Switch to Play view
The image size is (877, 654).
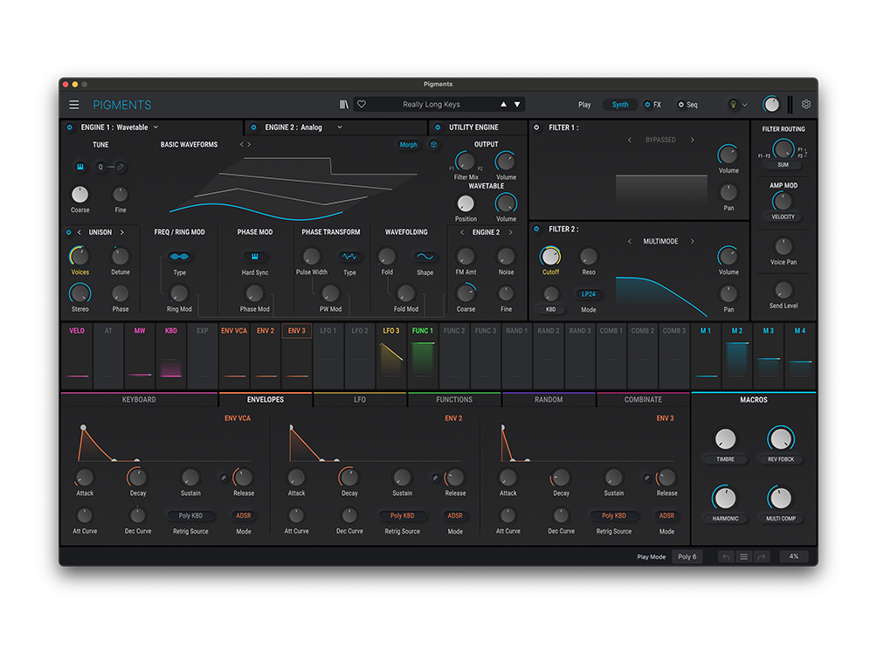click(584, 105)
